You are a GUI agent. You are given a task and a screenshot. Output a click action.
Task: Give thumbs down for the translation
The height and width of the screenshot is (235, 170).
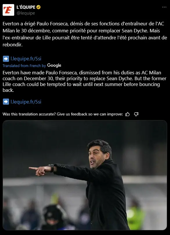(x=136, y=114)
